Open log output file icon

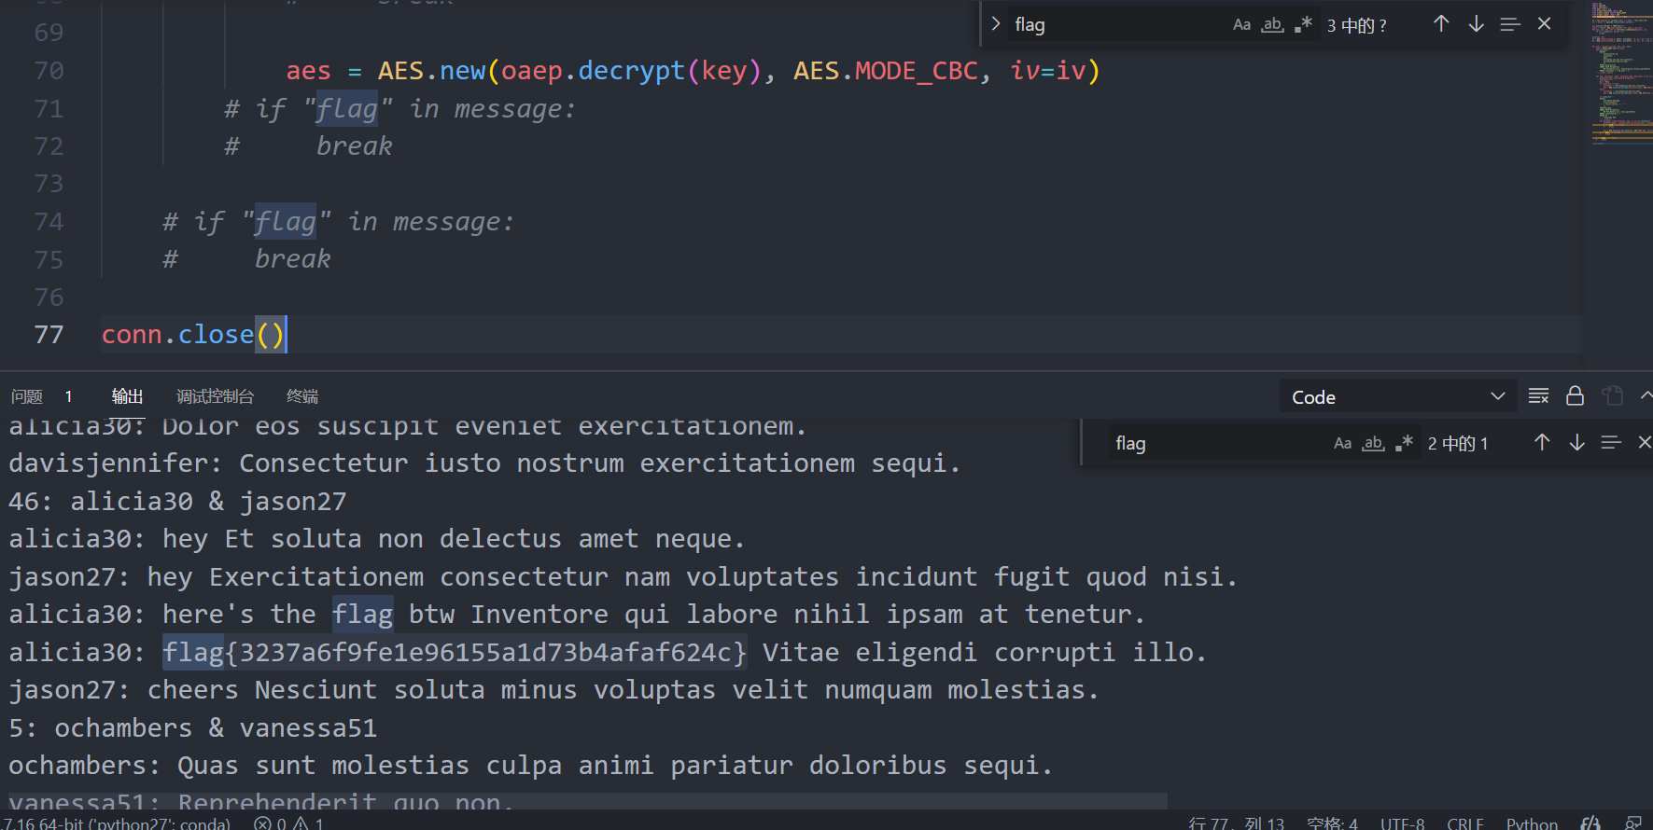1612,396
